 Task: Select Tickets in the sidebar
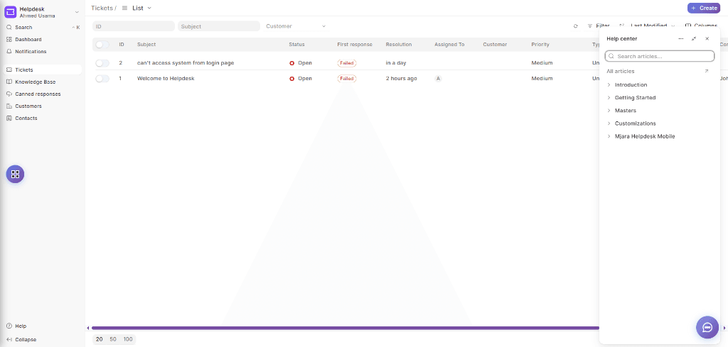(x=43, y=70)
